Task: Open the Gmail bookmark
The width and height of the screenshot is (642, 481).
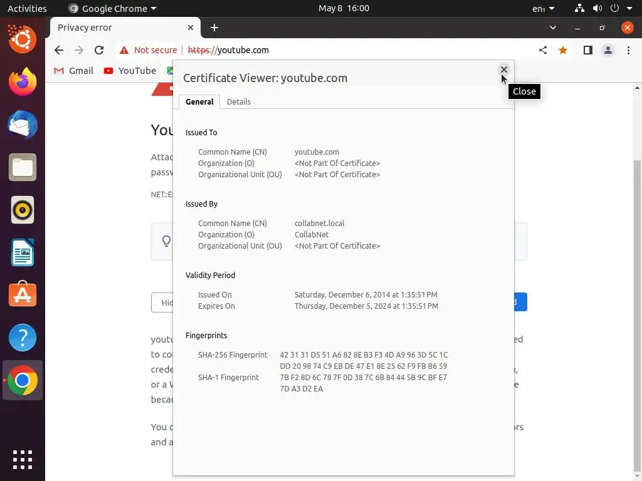Action: 74,71
